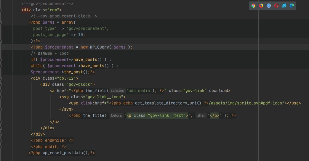Click the '// дальше - loop' comment
This screenshot has height=161, width=309.
pyautogui.click(x=50, y=53)
